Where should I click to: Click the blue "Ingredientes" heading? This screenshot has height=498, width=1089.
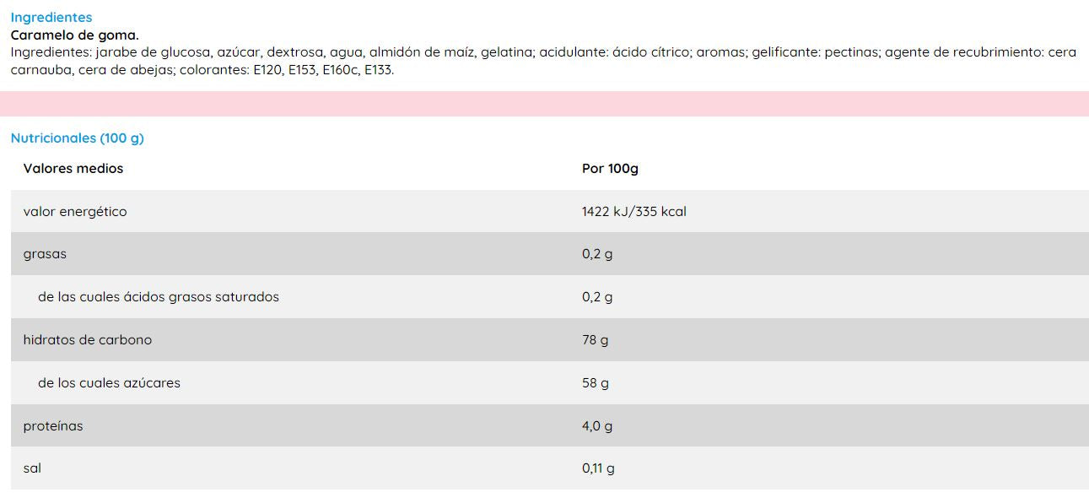tap(51, 17)
